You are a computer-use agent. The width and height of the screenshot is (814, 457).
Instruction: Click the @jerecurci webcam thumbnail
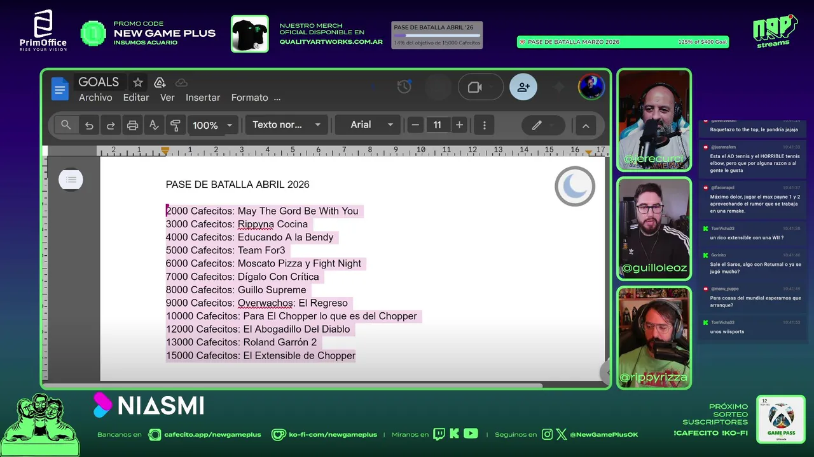pyautogui.click(x=654, y=120)
